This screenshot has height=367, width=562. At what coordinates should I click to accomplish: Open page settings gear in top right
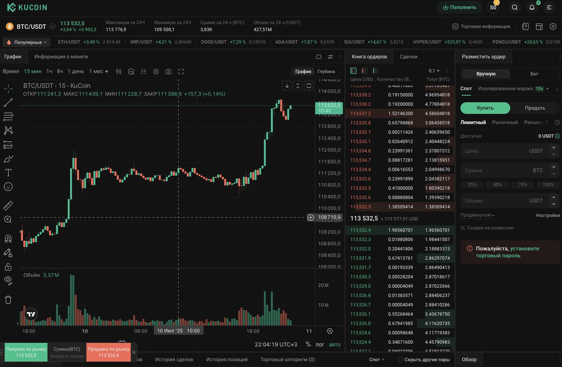[553, 26]
